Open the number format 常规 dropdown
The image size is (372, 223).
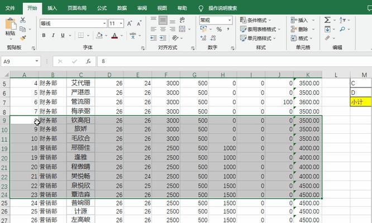pos(230,20)
